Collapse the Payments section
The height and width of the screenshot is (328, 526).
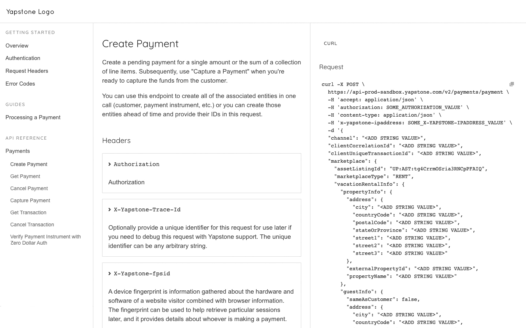pyautogui.click(x=18, y=151)
